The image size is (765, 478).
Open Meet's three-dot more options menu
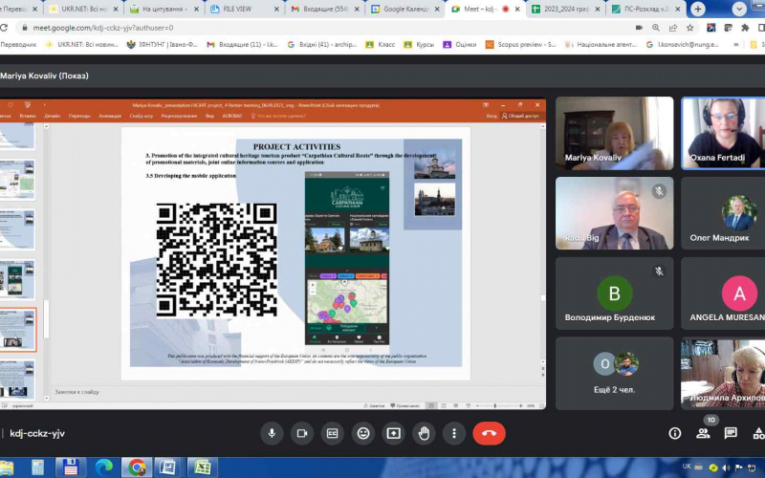click(x=453, y=433)
